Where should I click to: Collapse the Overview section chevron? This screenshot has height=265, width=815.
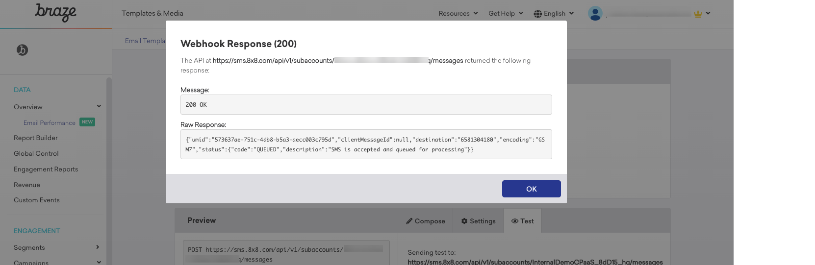(99, 106)
